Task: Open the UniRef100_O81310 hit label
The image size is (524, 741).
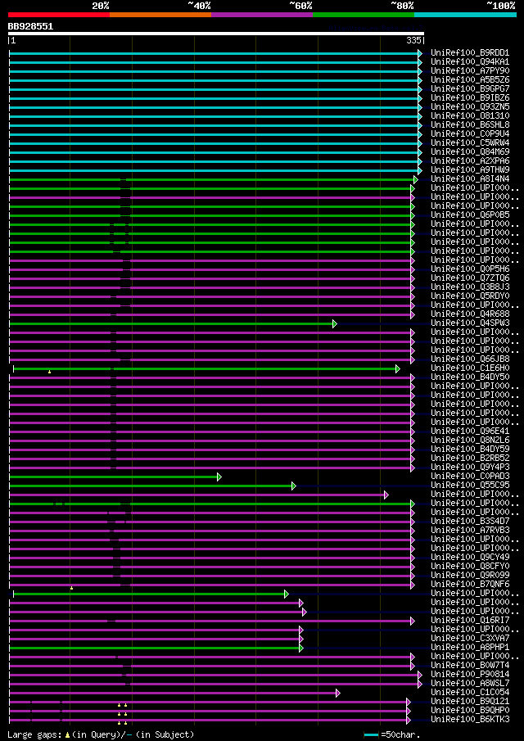Action: point(470,115)
